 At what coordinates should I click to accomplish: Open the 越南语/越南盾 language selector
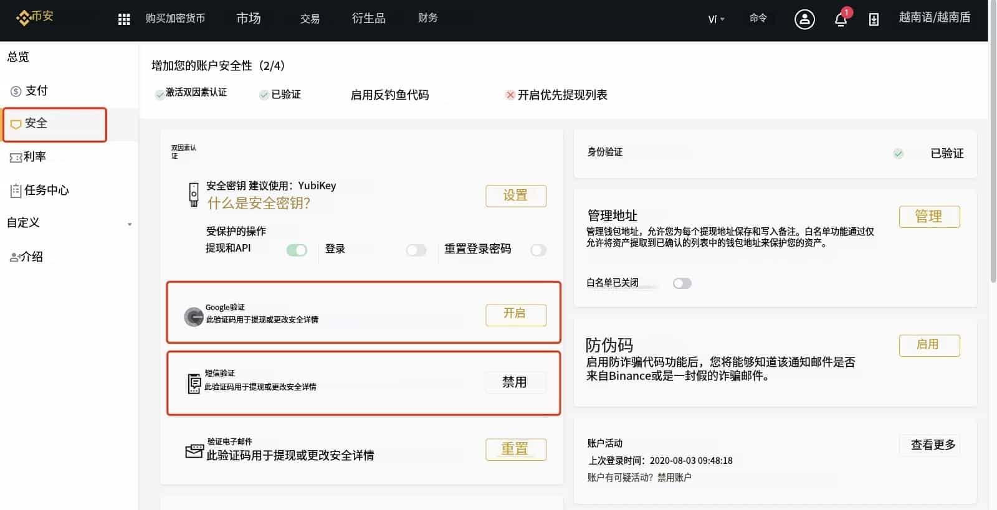(934, 17)
